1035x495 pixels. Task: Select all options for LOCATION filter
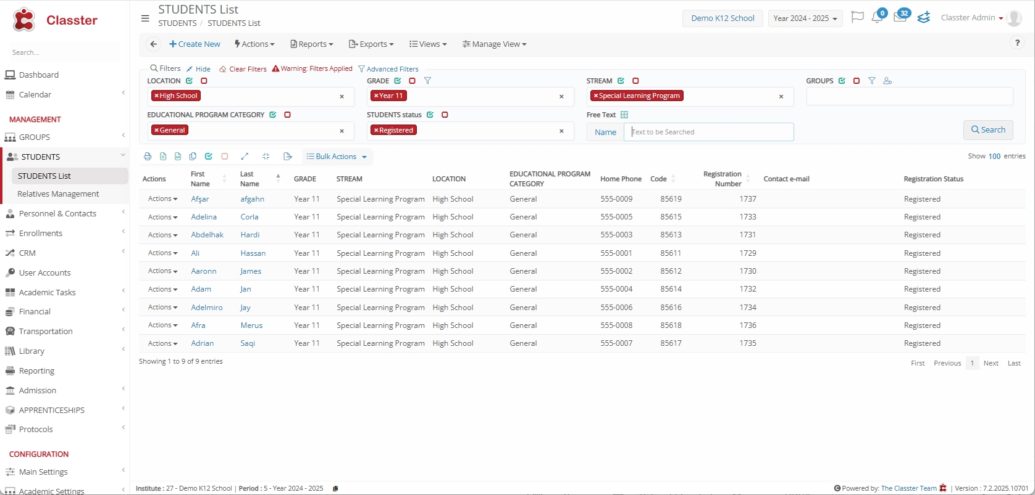click(190, 81)
